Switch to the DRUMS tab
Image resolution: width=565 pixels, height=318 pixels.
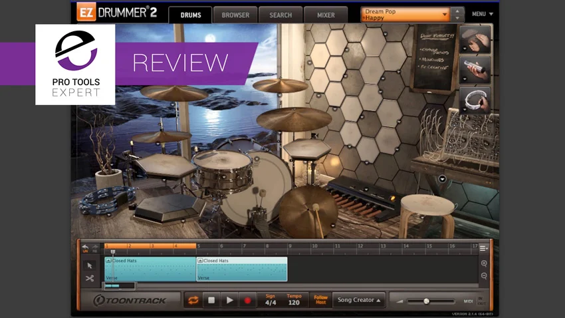tap(191, 15)
